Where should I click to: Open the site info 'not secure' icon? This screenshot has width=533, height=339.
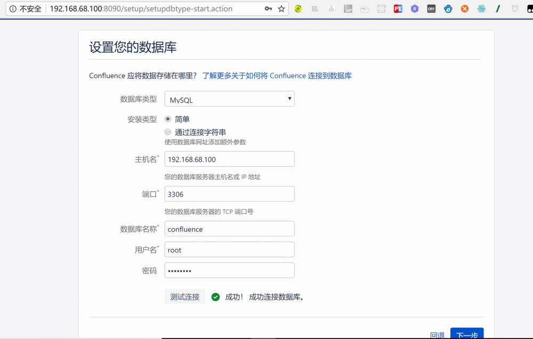pyautogui.click(x=13, y=9)
